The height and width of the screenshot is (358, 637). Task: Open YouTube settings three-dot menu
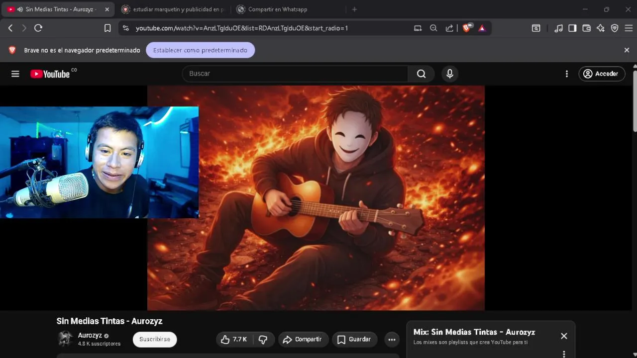tap(566, 74)
